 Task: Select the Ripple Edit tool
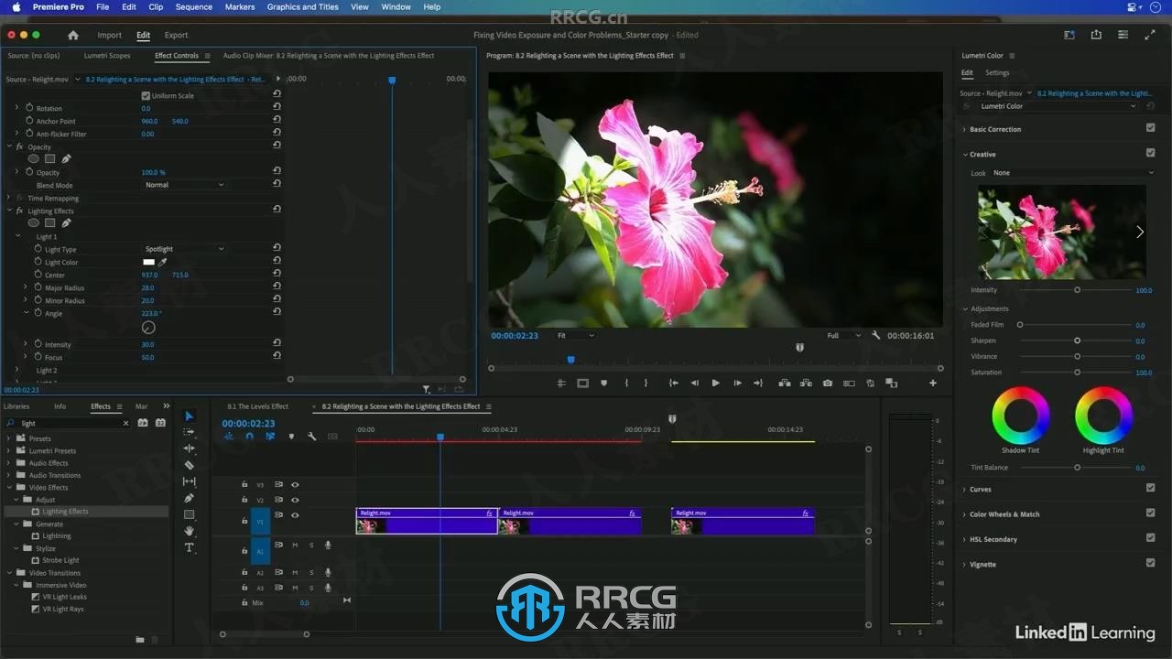coord(190,448)
